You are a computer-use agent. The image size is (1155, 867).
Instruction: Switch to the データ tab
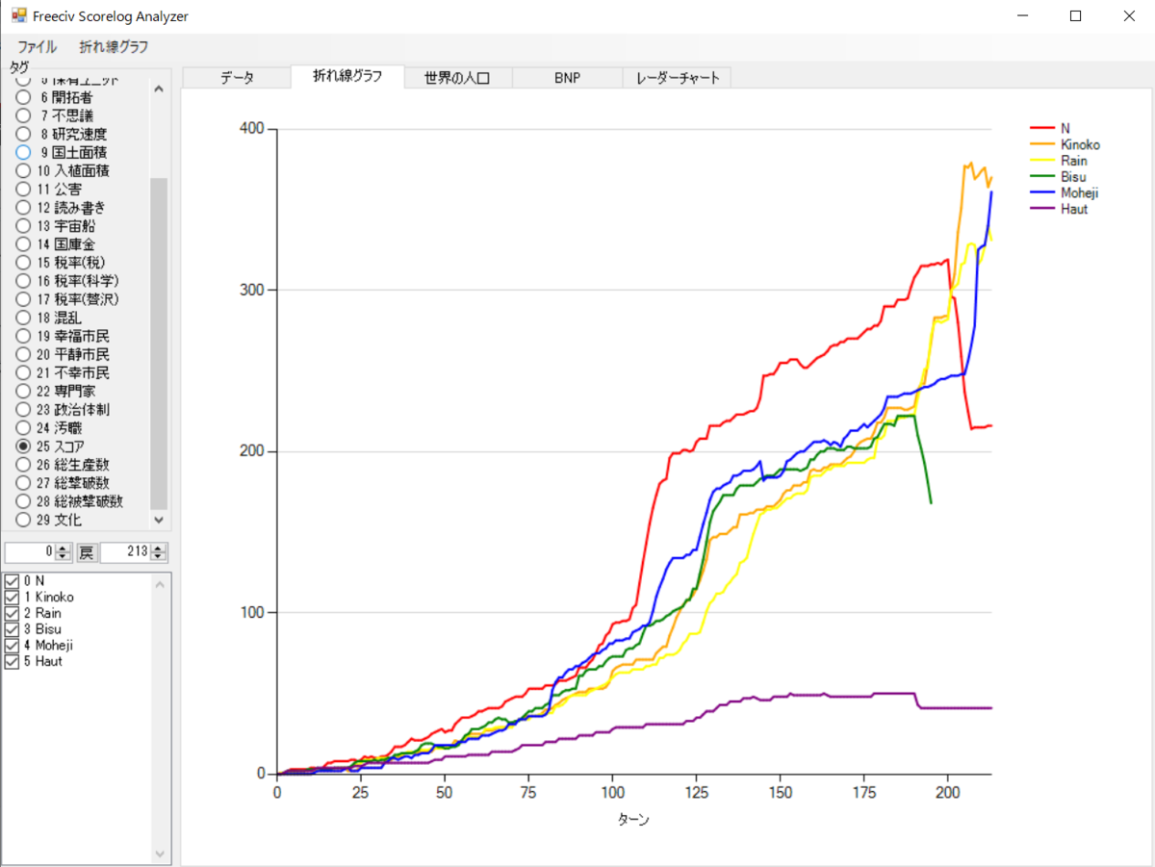237,79
